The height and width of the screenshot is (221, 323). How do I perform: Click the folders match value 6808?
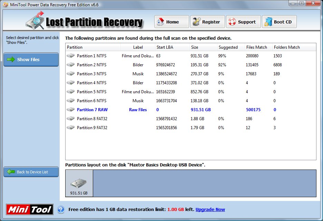[x=277, y=65]
